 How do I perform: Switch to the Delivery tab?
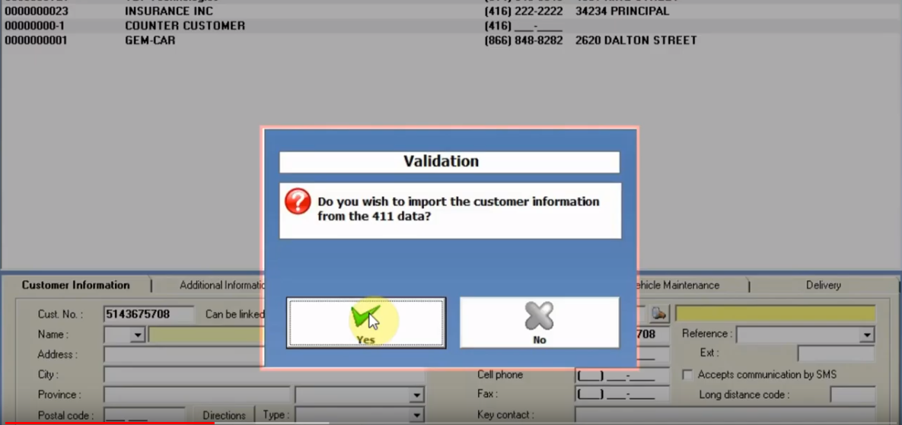tap(823, 285)
